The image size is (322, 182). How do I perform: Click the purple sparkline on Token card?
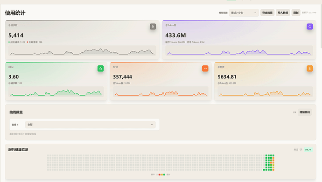[x=239, y=51]
